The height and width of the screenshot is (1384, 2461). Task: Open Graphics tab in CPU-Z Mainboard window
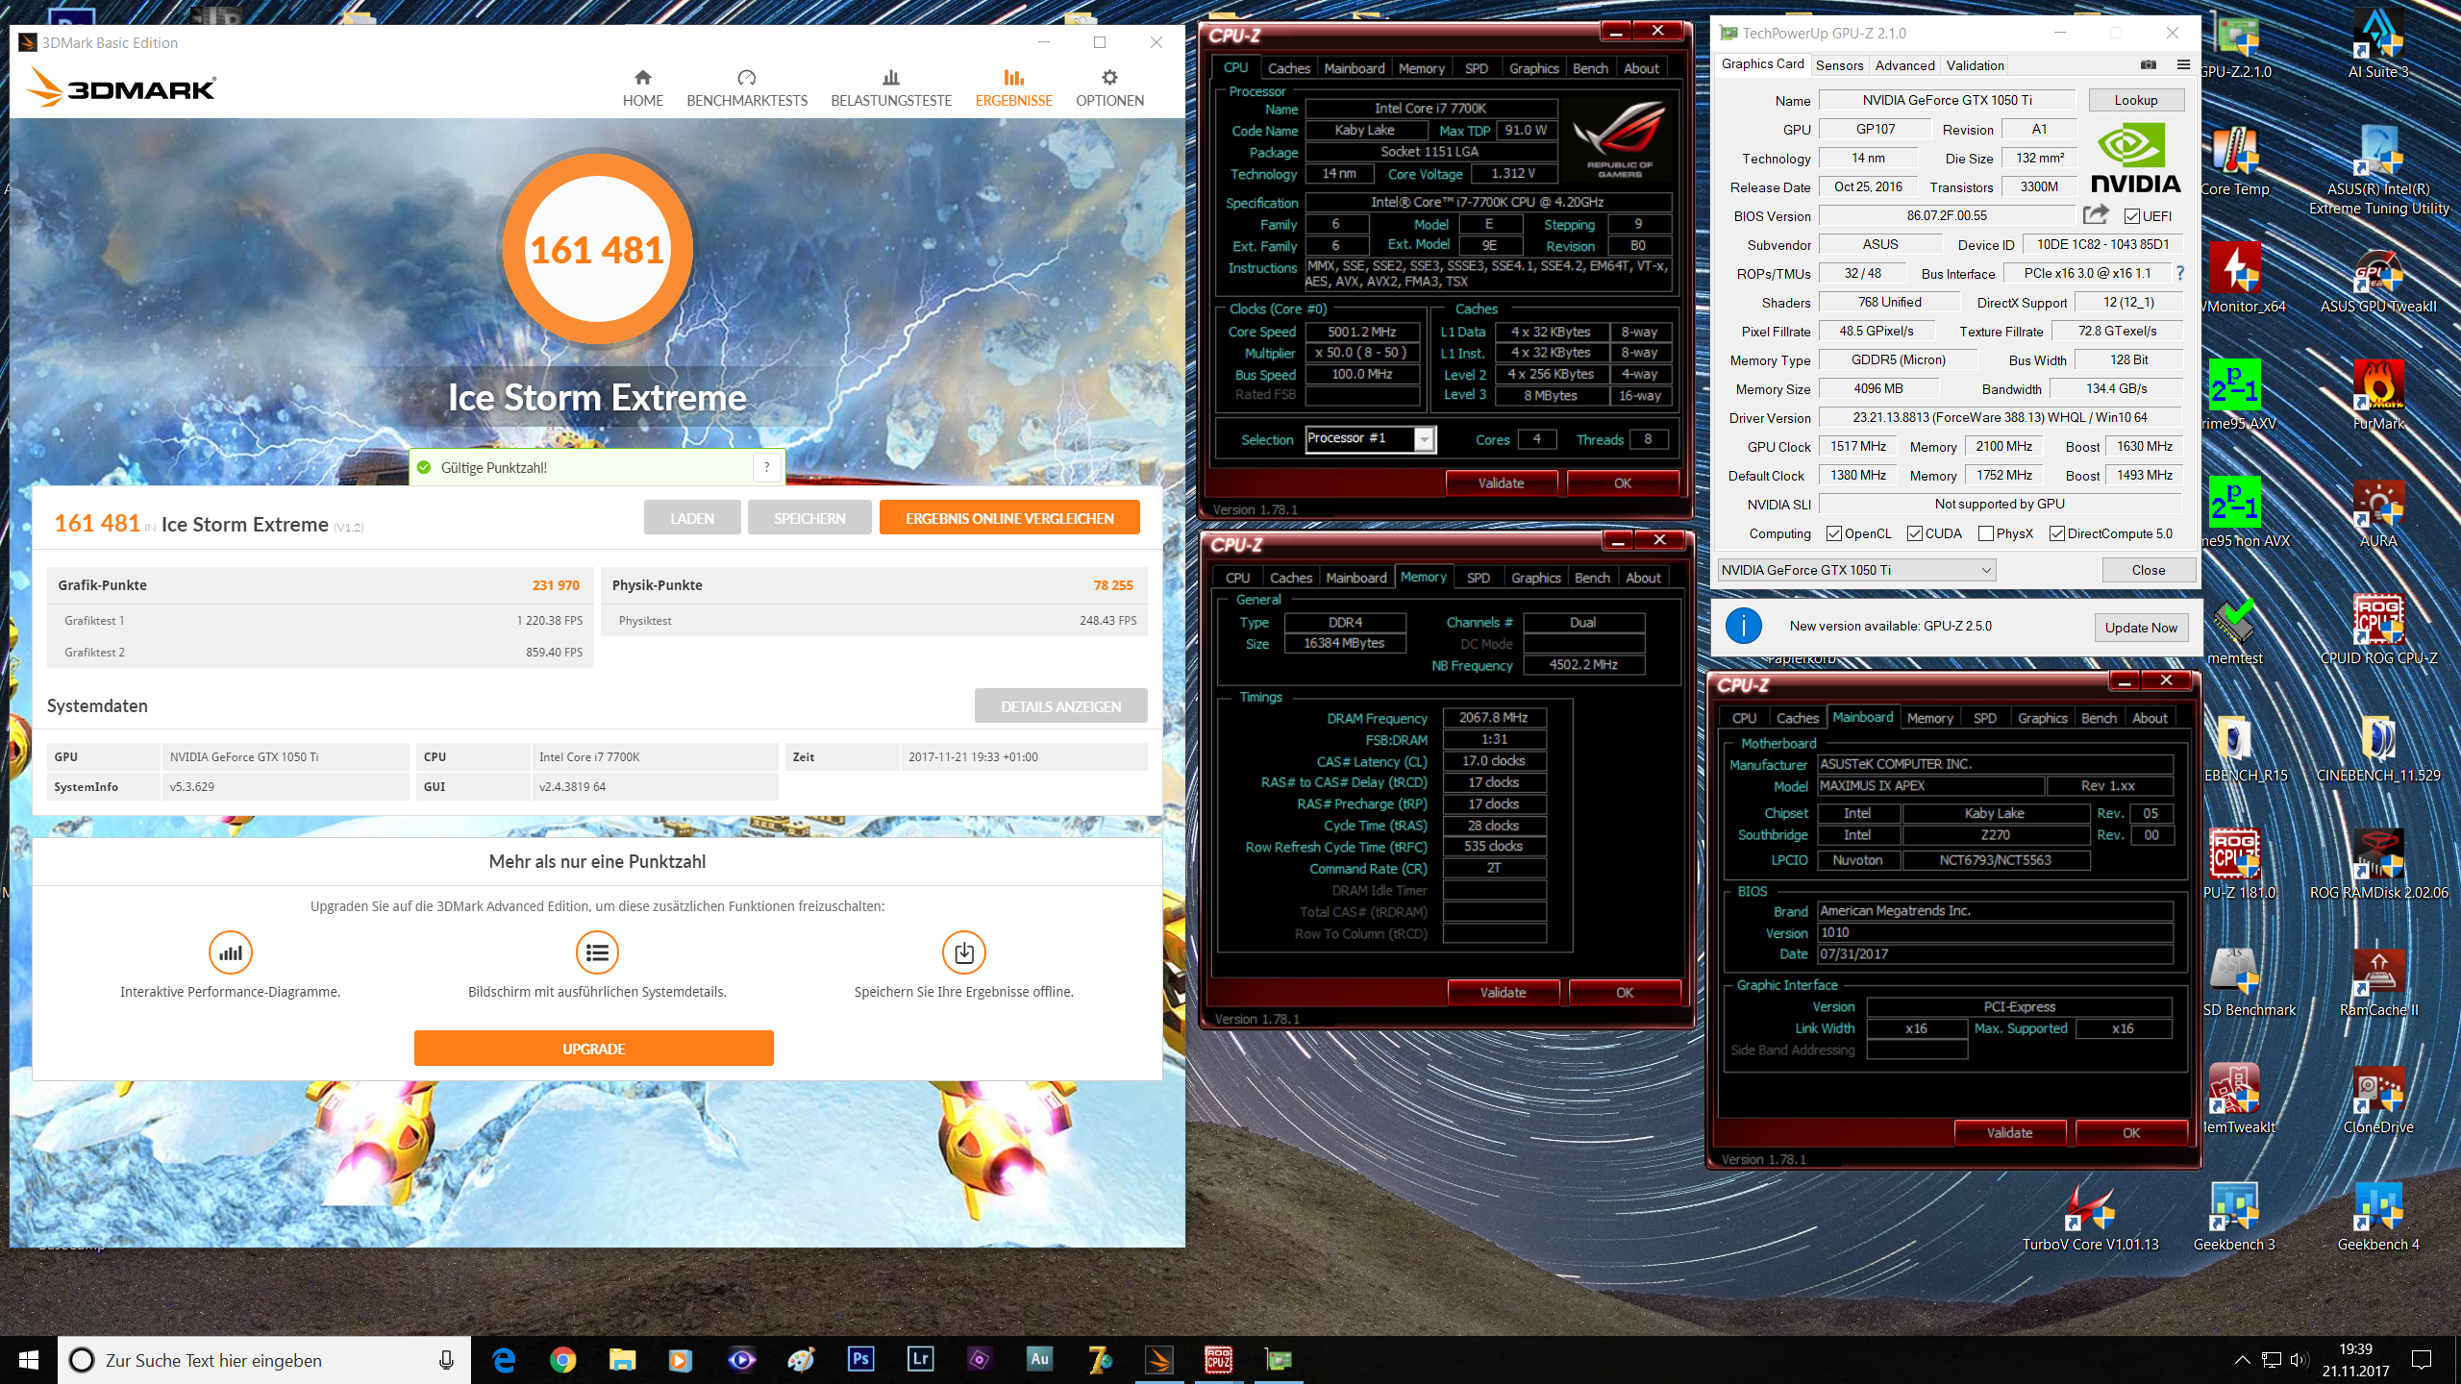2042,718
